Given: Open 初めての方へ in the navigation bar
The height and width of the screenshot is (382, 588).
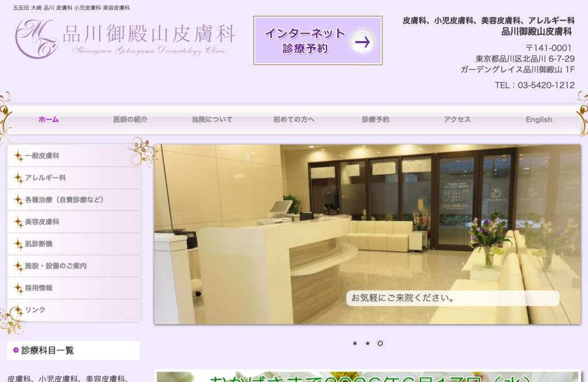Looking at the screenshot, I should pyautogui.click(x=293, y=119).
